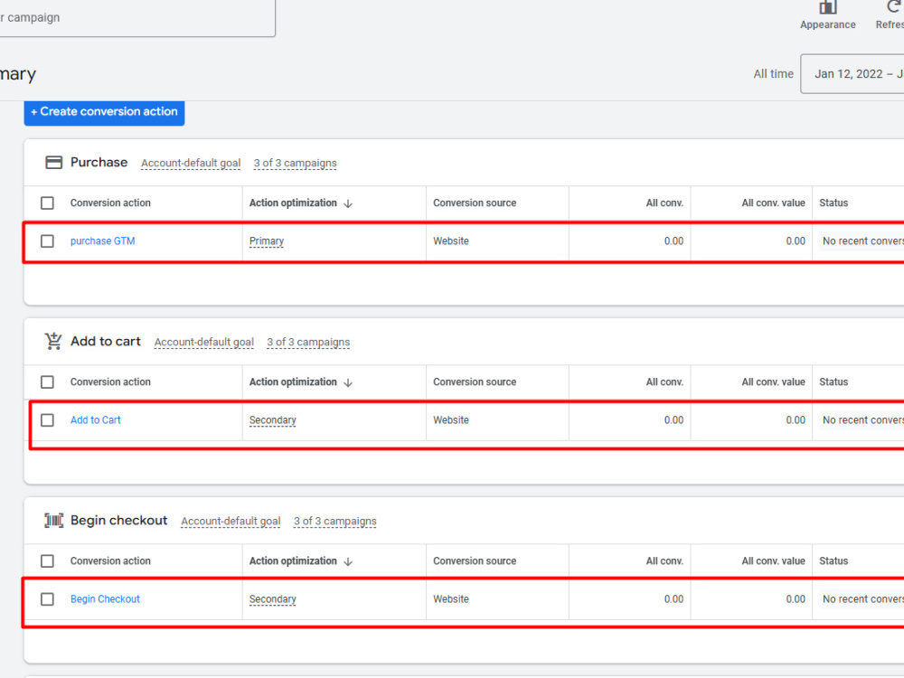The image size is (904, 678).
Task: Open the date range picker Jan 12, 2022
Action: tap(852, 74)
